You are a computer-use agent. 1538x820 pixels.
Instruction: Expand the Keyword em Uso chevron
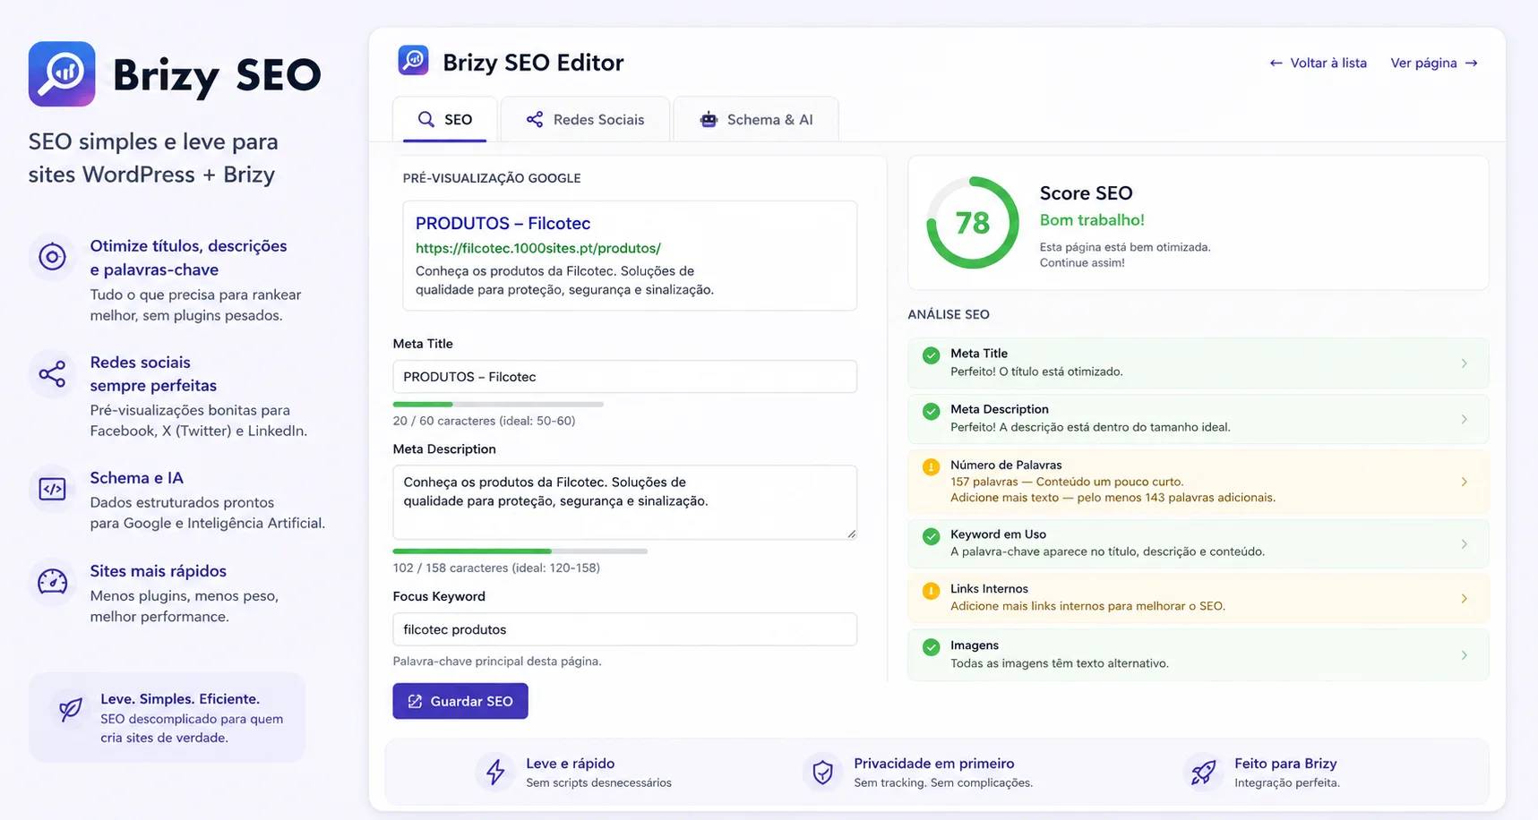(x=1465, y=544)
